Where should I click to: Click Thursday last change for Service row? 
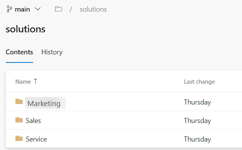(197, 139)
